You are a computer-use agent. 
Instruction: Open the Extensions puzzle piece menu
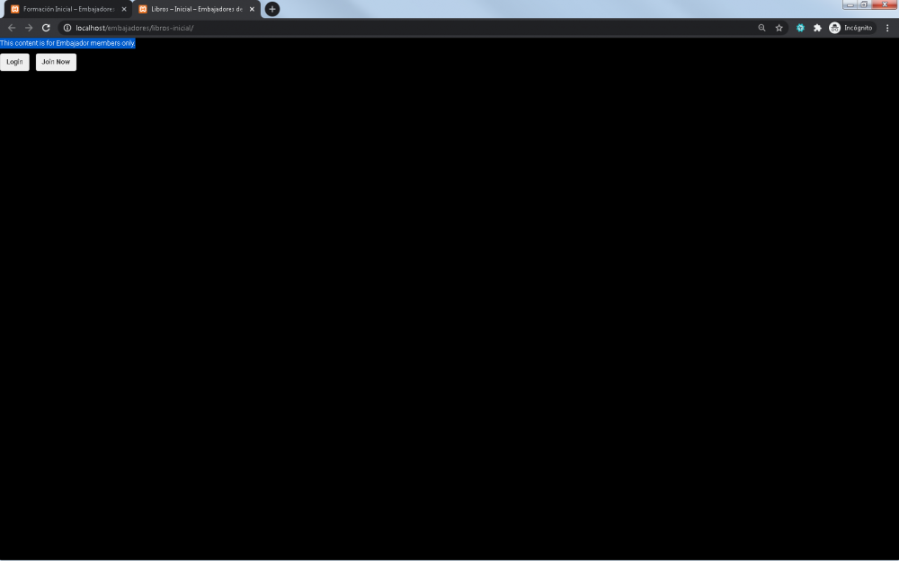click(817, 28)
